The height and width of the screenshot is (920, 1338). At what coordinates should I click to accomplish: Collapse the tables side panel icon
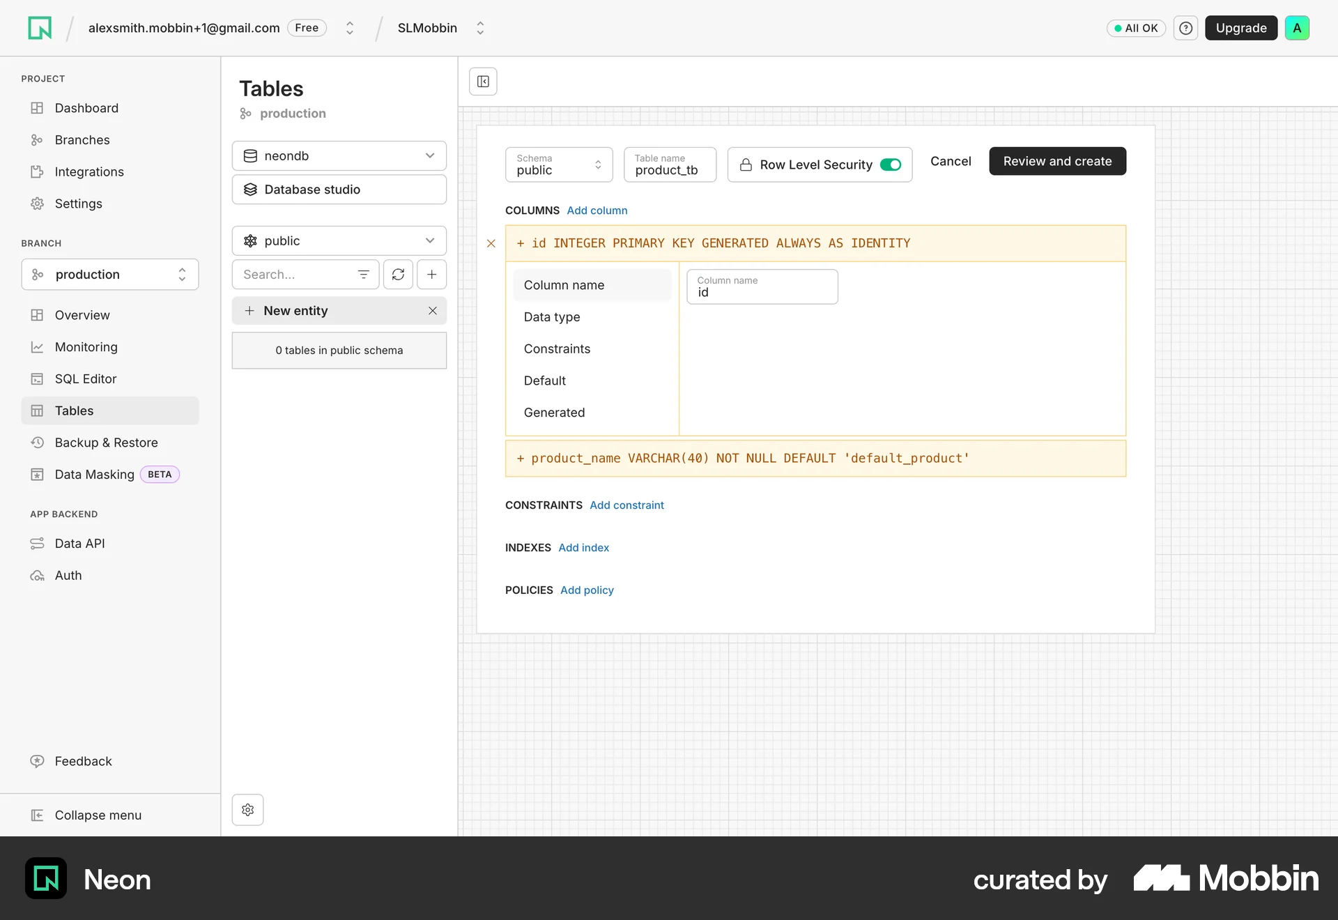tap(483, 82)
